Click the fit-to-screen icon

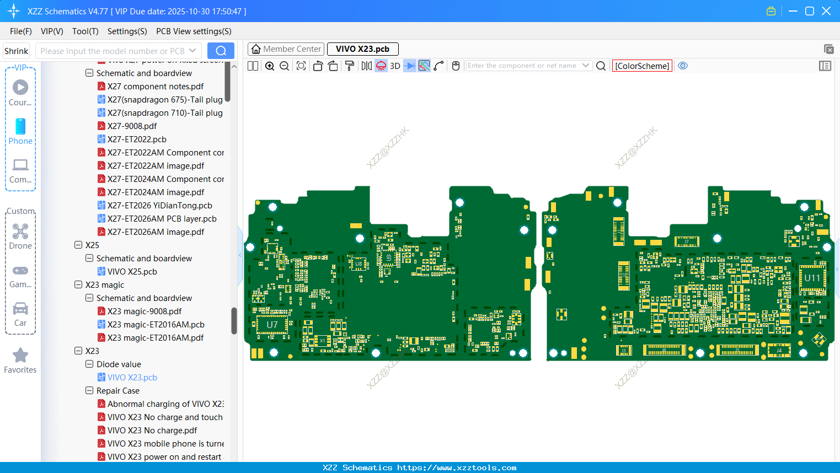pos(301,66)
